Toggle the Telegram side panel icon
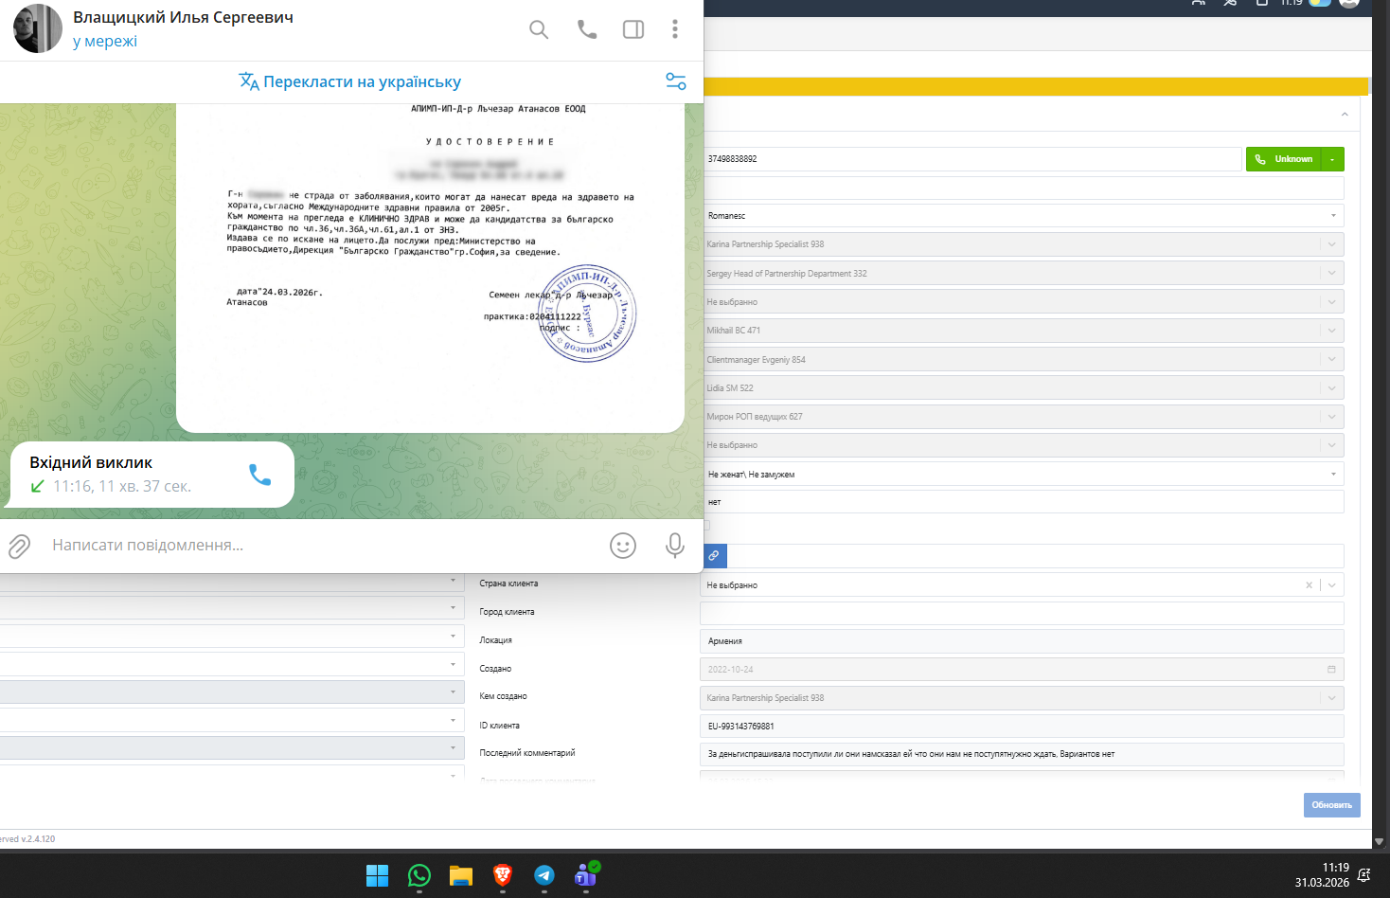The height and width of the screenshot is (898, 1390). tap(633, 29)
